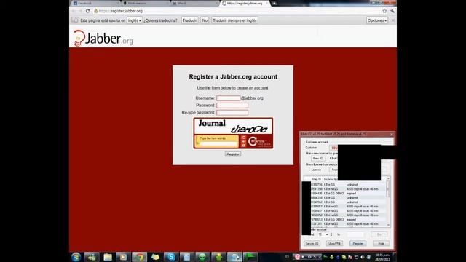Reload the page with the refresh icon

[x=87, y=11]
